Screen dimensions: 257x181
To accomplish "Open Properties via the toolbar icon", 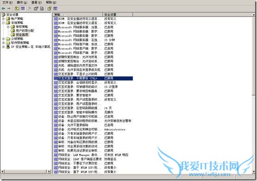I will (x=36, y=8).
